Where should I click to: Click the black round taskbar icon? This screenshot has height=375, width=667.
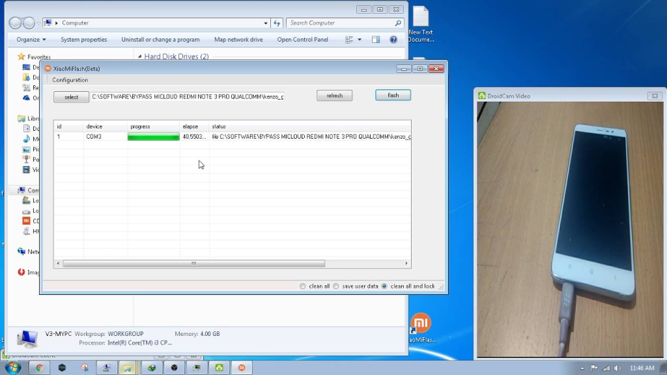pyautogui.click(x=174, y=368)
